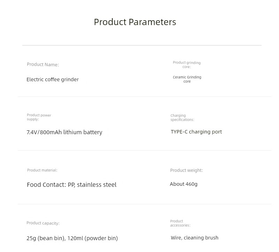Screen dimensions: 279x252
Task: Select the Product capacity label
Action: click(x=43, y=223)
